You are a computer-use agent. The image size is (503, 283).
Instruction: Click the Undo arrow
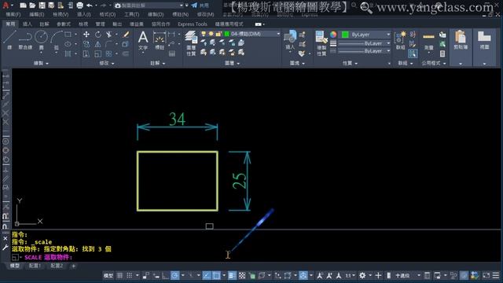90,6
